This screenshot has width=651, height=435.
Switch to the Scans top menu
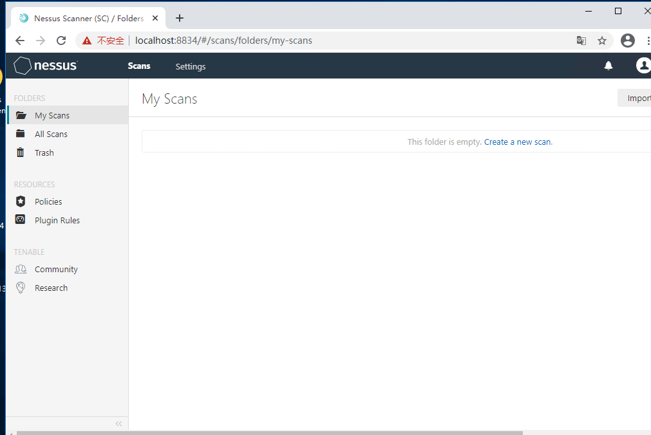[x=139, y=66]
